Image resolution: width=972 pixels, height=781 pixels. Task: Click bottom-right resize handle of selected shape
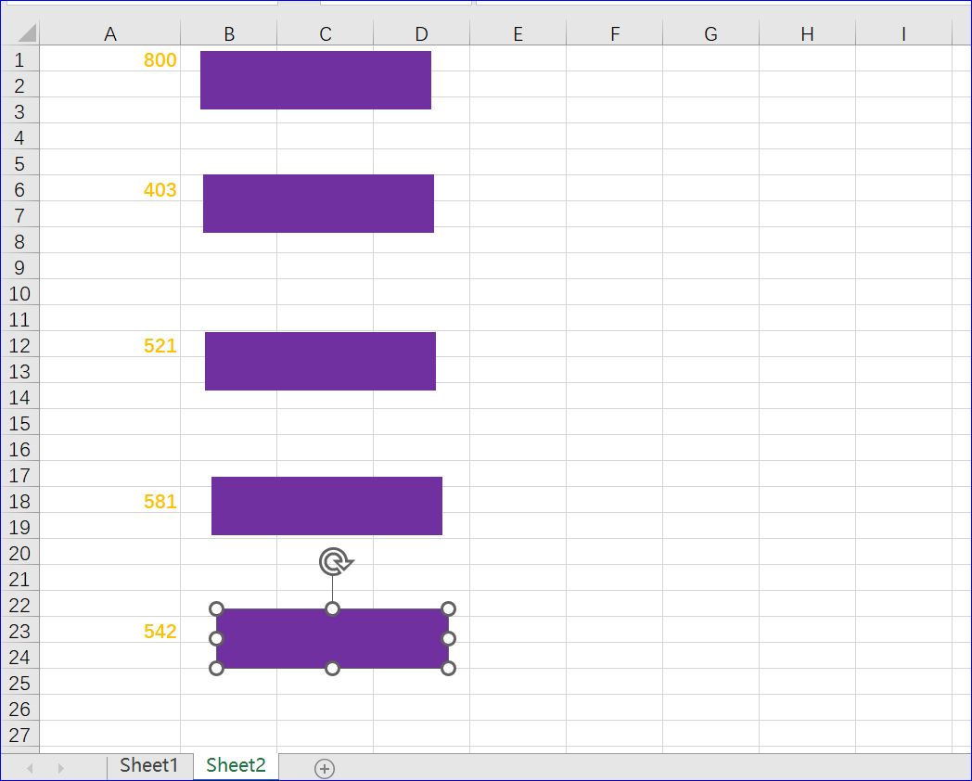coord(448,668)
